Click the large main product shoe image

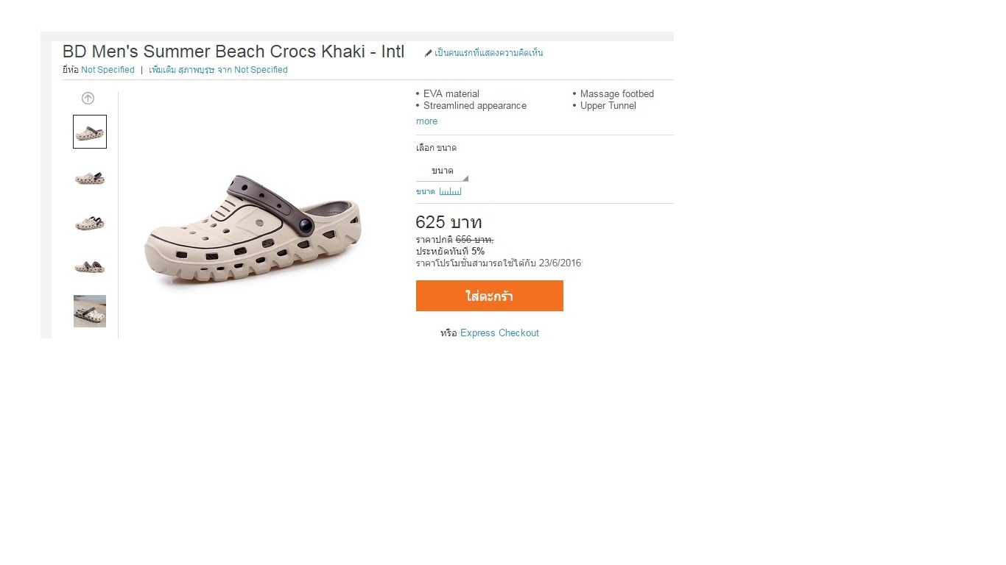click(x=253, y=230)
